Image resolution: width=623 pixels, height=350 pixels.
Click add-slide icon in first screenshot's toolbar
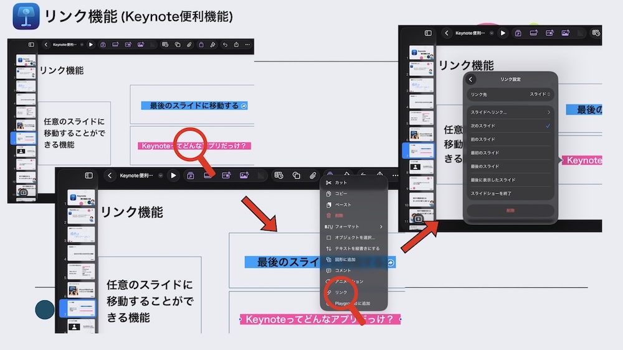click(103, 45)
